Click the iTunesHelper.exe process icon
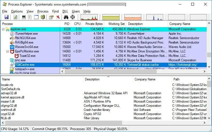Screen dimensions: 212x132 (12, 34)
